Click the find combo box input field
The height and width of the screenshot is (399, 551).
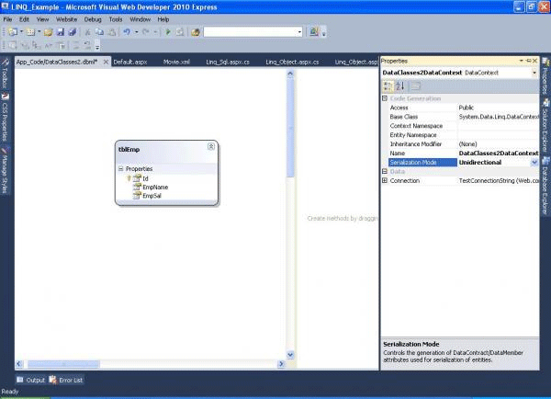point(250,32)
